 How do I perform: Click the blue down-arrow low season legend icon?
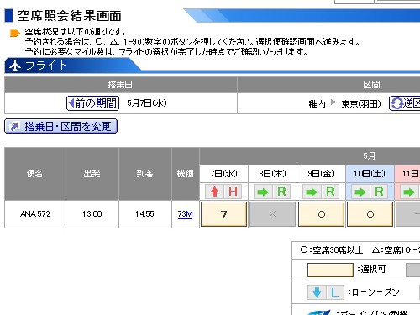click(x=317, y=292)
